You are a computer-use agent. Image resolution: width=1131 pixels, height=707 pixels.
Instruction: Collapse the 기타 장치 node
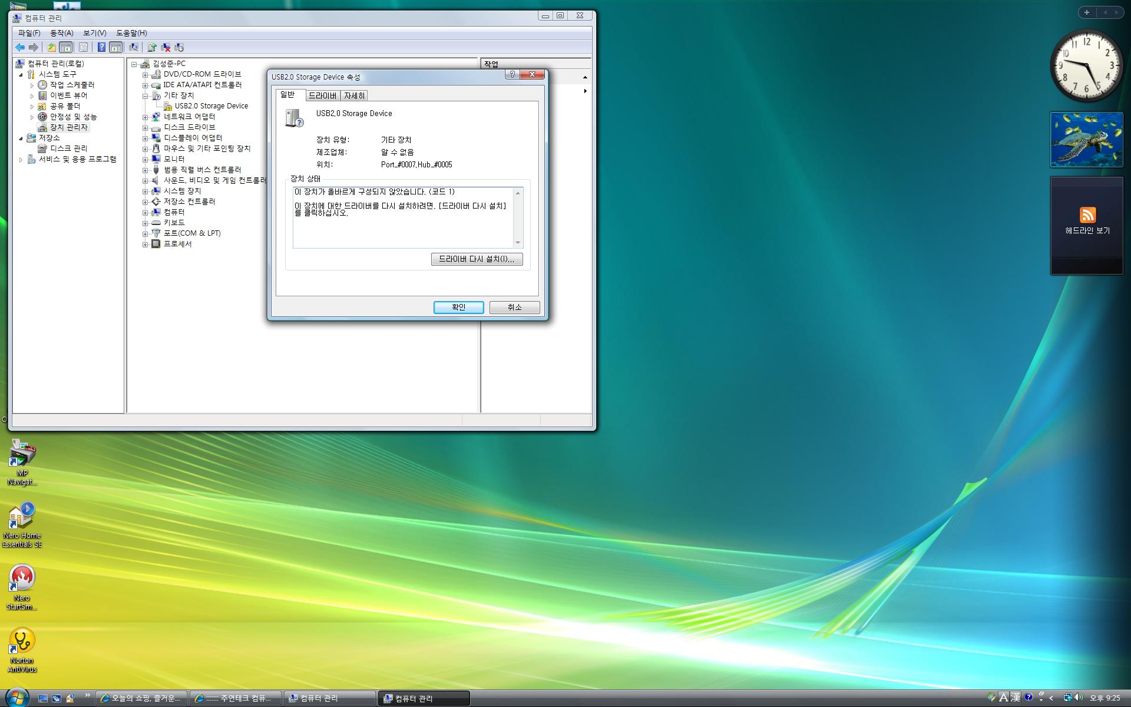pyautogui.click(x=145, y=96)
